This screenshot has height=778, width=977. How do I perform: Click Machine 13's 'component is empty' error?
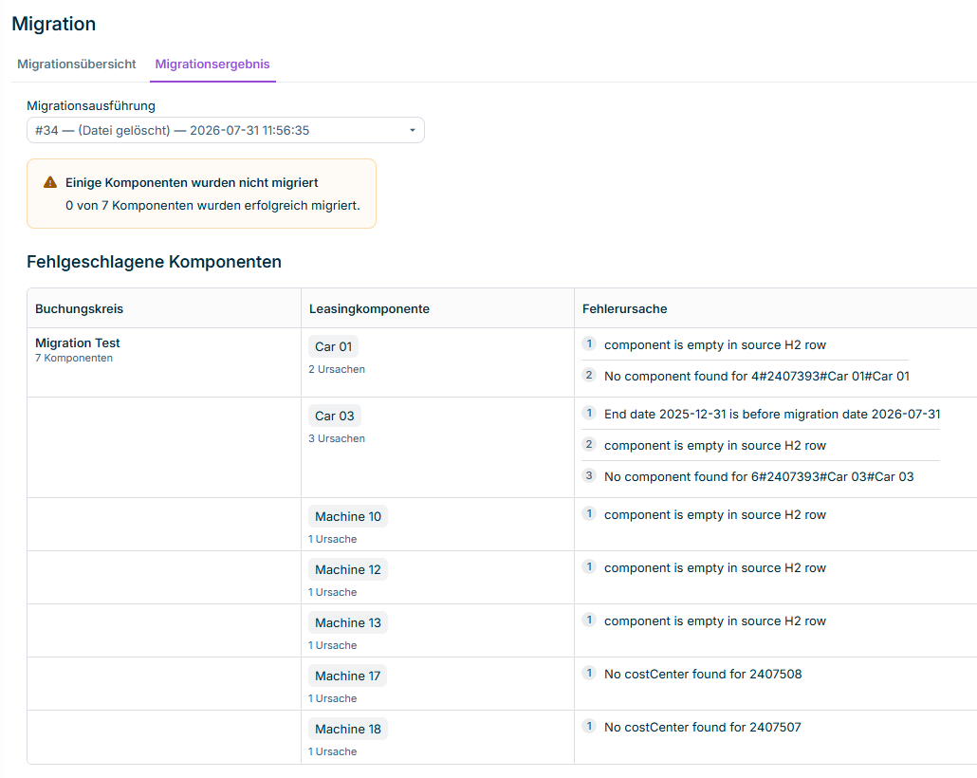click(714, 621)
